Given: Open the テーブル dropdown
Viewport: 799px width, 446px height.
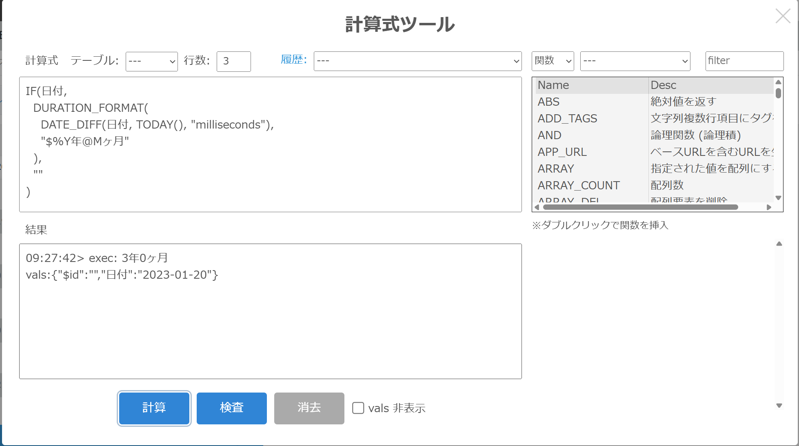Looking at the screenshot, I should point(151,61).
